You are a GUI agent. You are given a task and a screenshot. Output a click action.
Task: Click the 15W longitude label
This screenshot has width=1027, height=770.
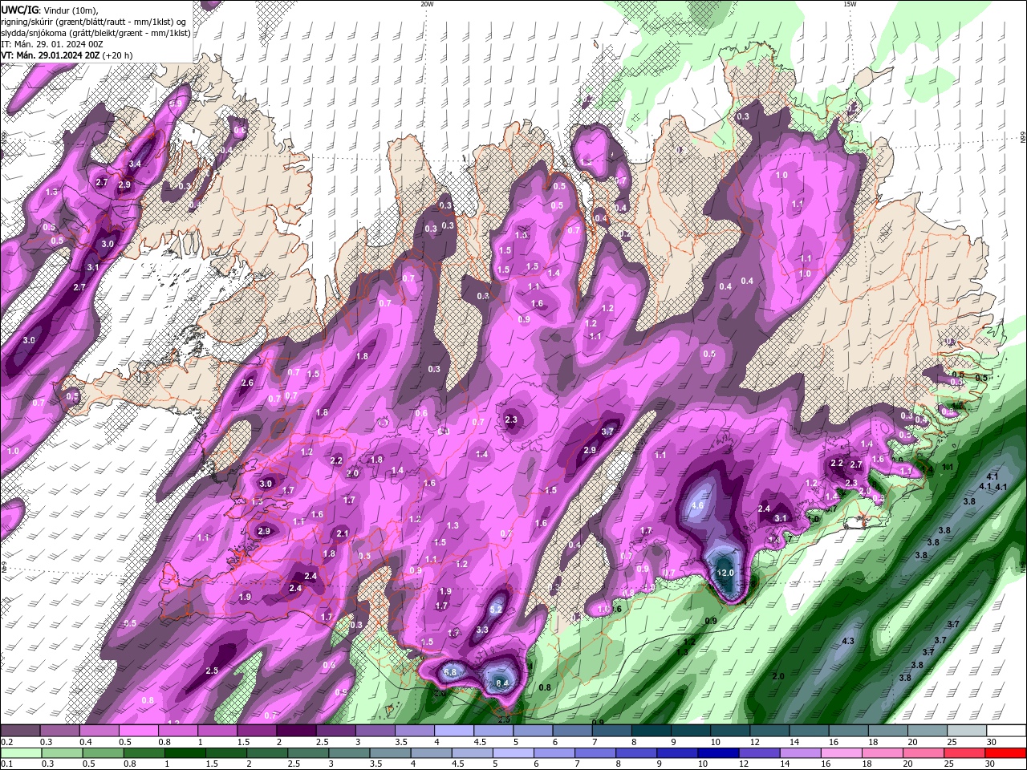tap(850, 4)
